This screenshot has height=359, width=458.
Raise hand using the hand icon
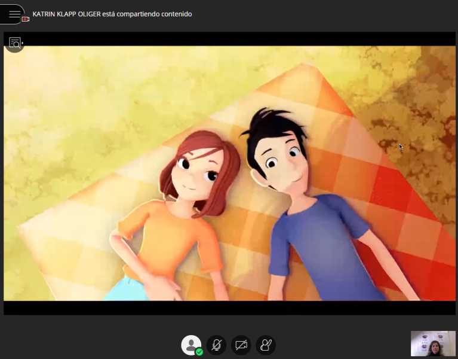[x=266, y=345]
